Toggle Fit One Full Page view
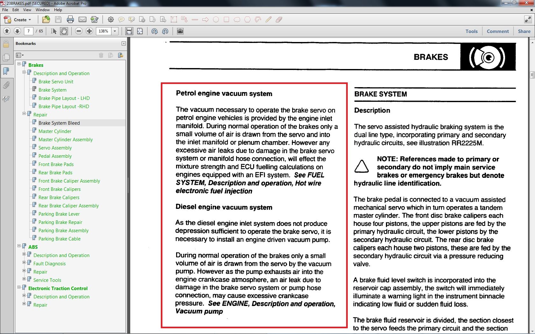This screenshot has width=535, height=334. pyautogui.click(x=140, y=31)
